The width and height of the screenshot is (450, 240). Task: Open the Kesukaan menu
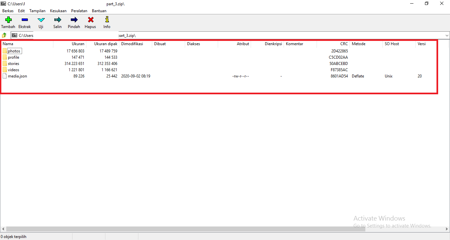click(x=58, y=11)
